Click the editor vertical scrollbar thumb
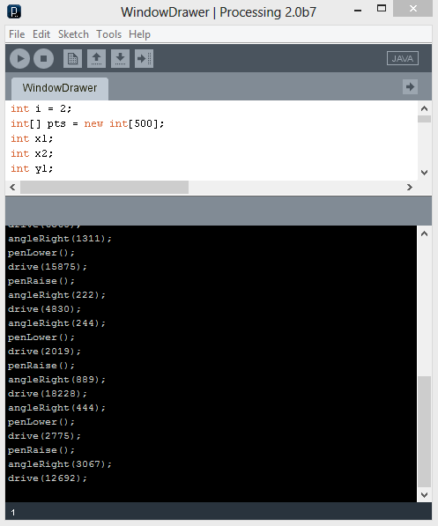 (x=424, y=119)
